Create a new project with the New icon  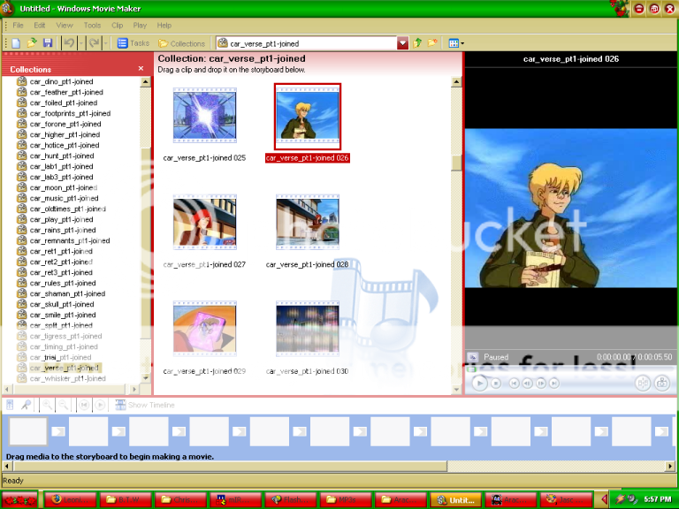point(16,43)
